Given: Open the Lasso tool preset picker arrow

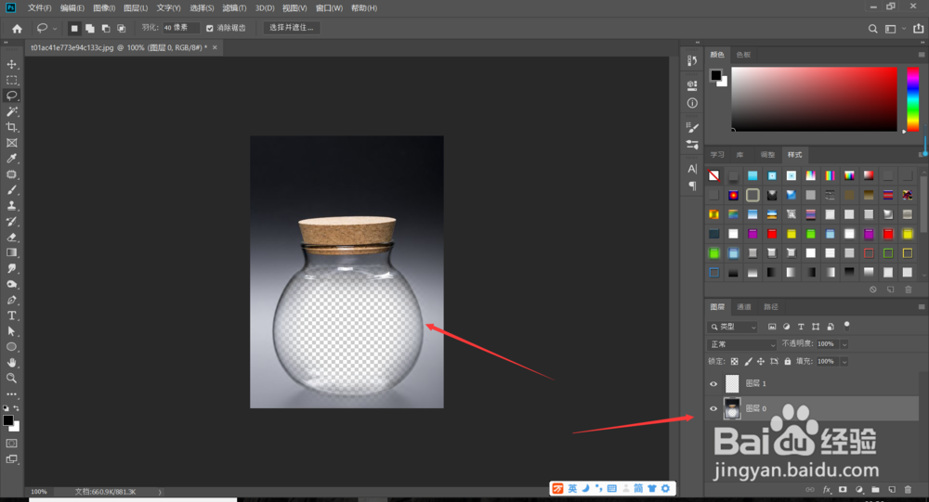Looking at the screenshot, I should coord(55,29).
